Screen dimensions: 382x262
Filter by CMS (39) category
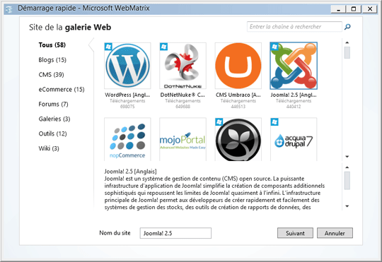point(51,75)
